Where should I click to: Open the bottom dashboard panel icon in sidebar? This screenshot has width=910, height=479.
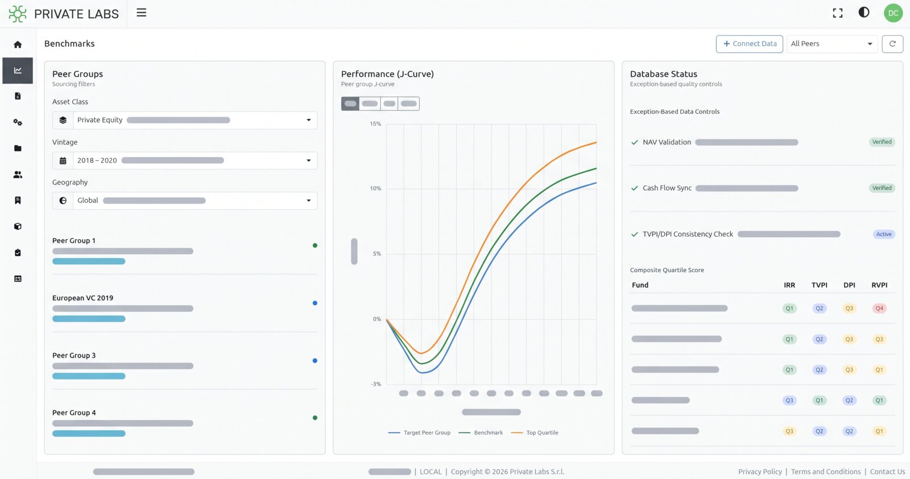(x=18, y=278)
